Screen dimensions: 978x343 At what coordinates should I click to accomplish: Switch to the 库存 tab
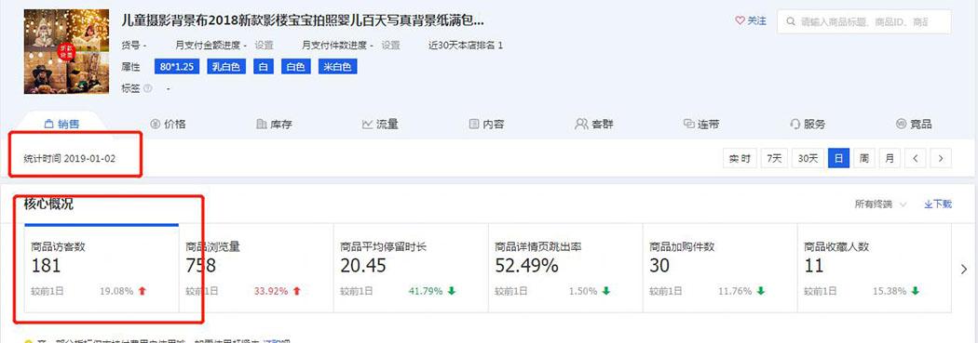[275, 124]
